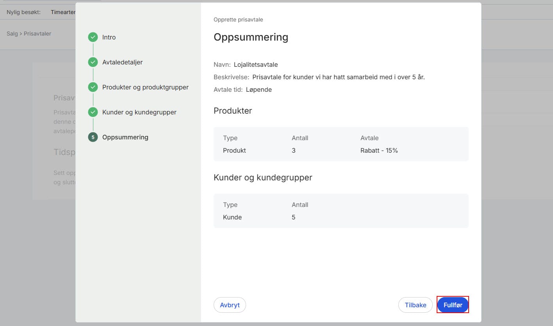
Task: Click Salg in the breadcrumb
Action: pyautogui.click(x=12, y=34)
